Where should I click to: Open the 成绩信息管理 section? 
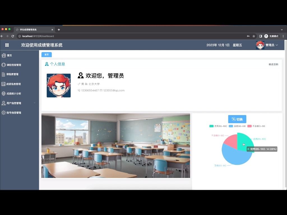point(15,84)
